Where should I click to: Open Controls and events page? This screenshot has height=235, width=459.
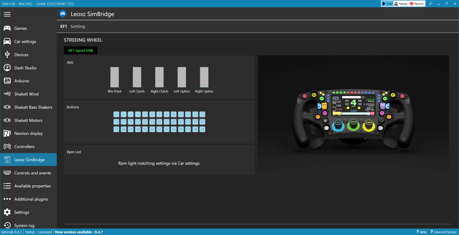32,173
